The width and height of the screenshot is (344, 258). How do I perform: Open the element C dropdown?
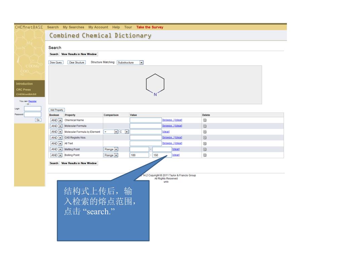point(124,132)
